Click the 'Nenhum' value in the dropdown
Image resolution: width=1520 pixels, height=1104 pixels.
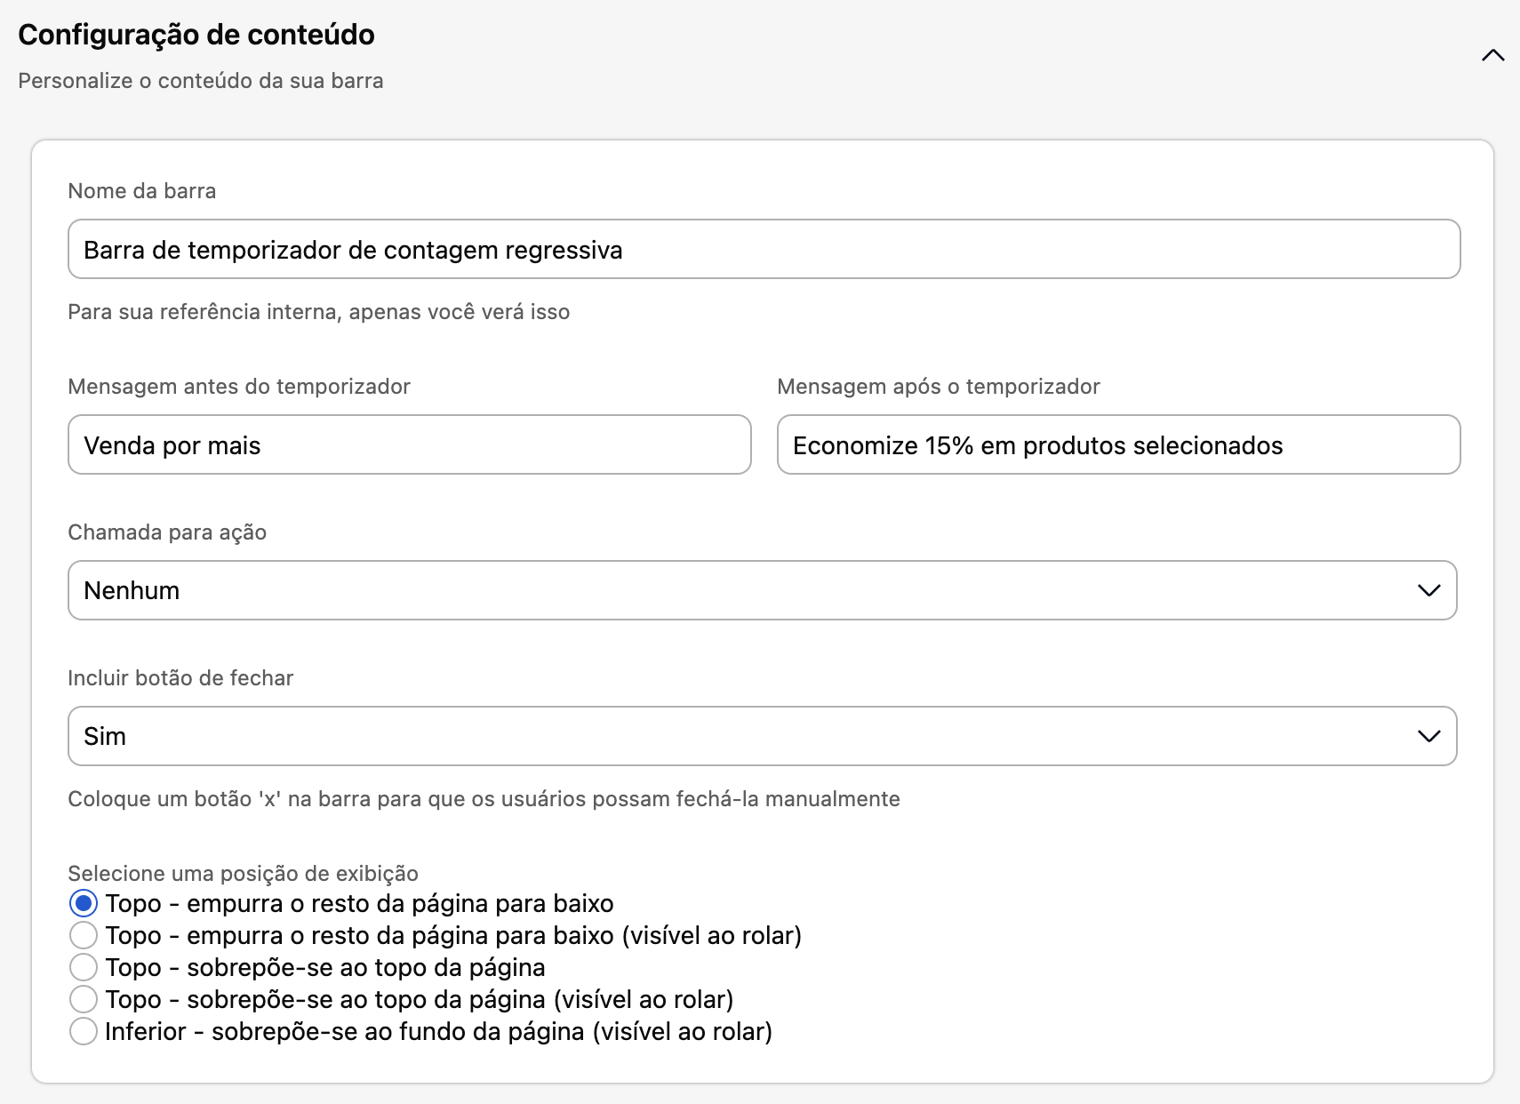[x=132, y=589]
